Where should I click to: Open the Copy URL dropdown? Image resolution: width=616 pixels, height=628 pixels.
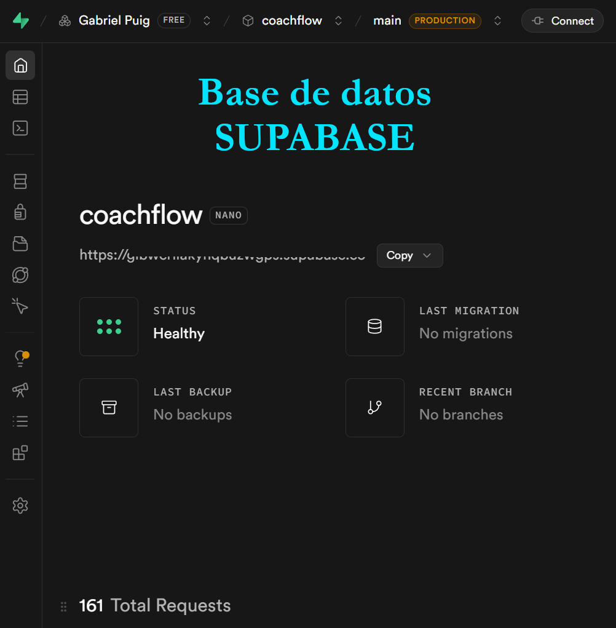[x=409, y=256]
